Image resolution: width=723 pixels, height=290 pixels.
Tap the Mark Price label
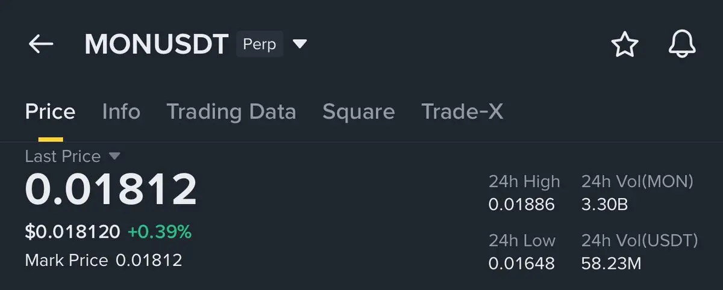pyautogui.click(x=66, y=261)
